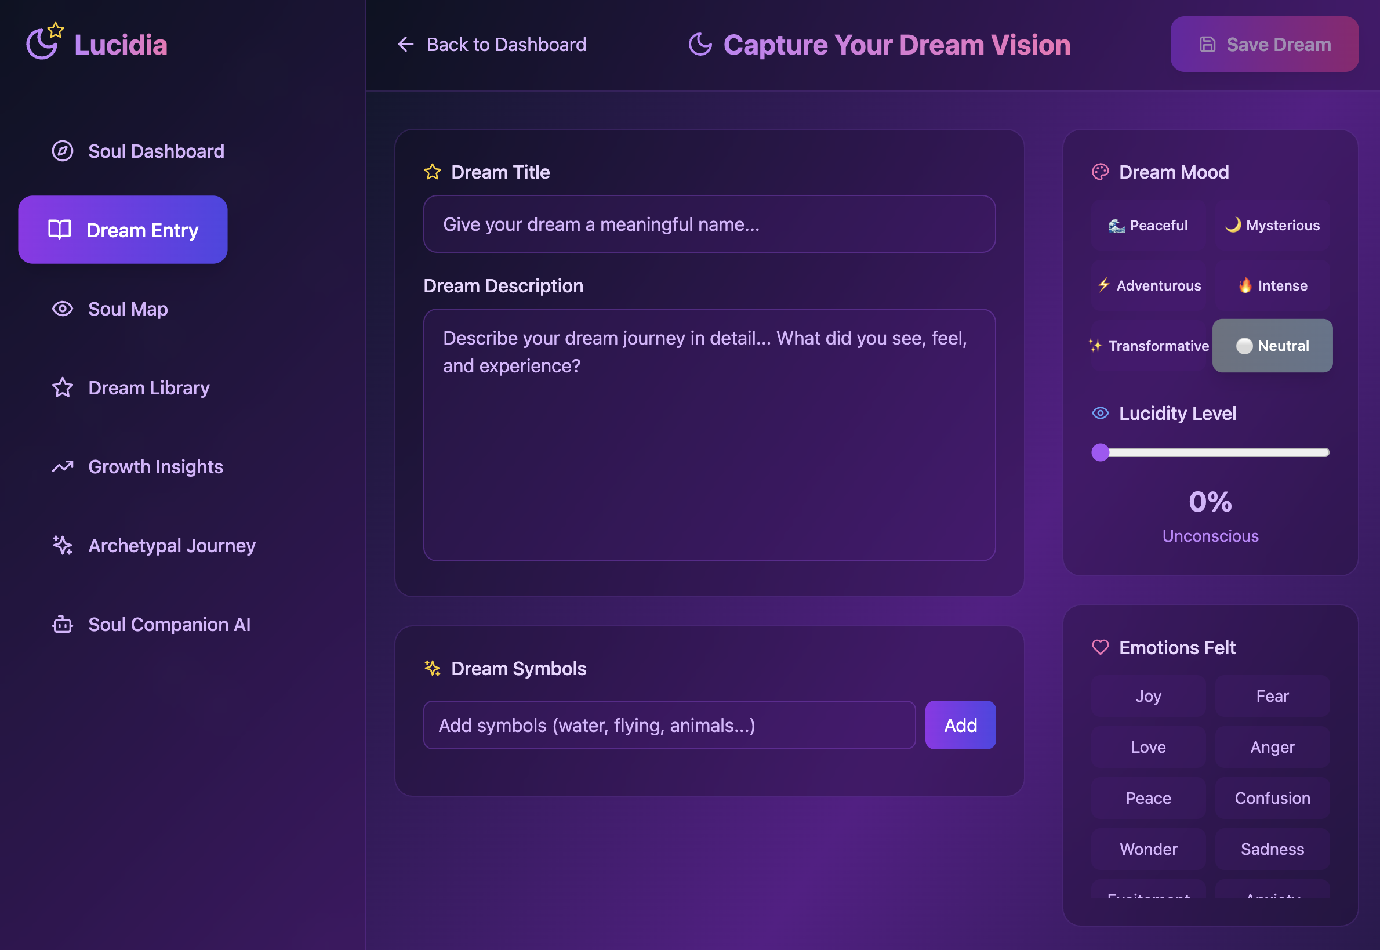Screen dimensions: 1380x950
Task: Click Add to add a dream symbol
Action: point(960,725)
